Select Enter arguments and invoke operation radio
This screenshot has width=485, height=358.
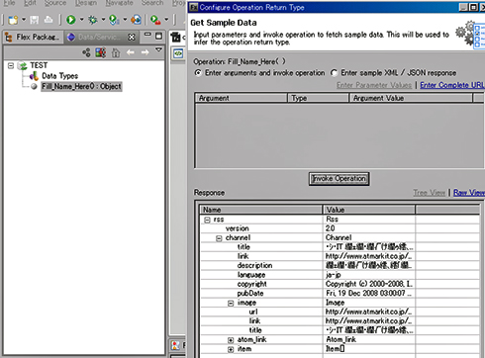(x=198, y=73)
